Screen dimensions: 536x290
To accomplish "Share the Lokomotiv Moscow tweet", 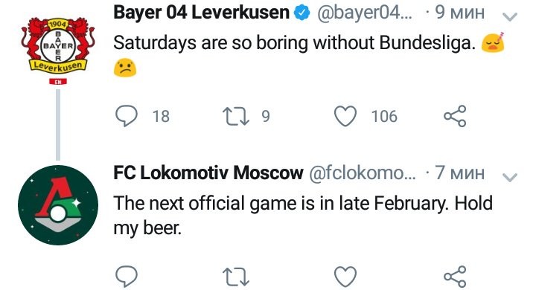I will point(455,277).
